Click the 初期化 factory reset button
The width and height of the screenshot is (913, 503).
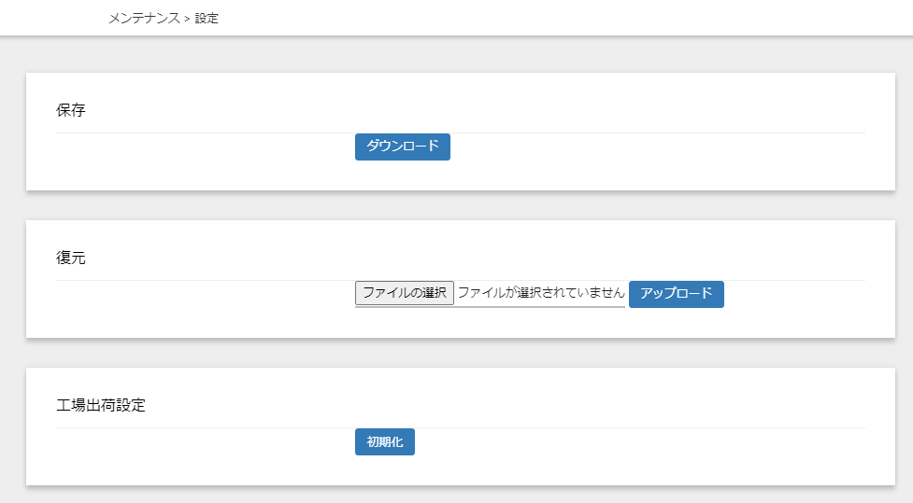coord(385,442)
